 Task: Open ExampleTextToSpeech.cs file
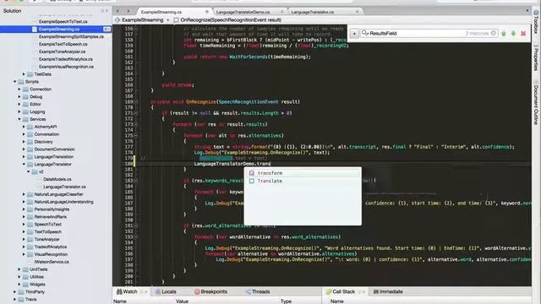coord(63,44)
